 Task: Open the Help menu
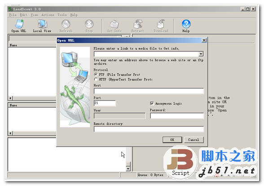click(x=74, y=15)
